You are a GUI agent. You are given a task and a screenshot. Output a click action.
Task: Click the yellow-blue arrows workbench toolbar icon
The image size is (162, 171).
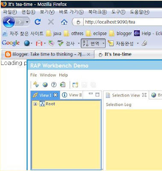tap(36, 85)
